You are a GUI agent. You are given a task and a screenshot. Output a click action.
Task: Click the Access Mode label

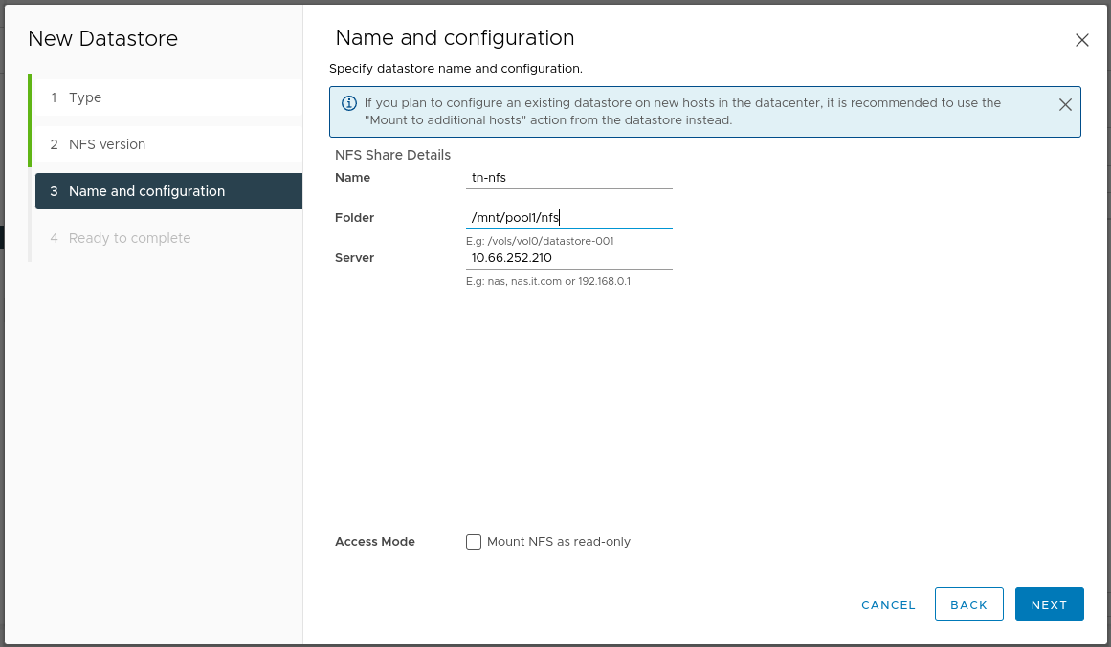(375, 542)
